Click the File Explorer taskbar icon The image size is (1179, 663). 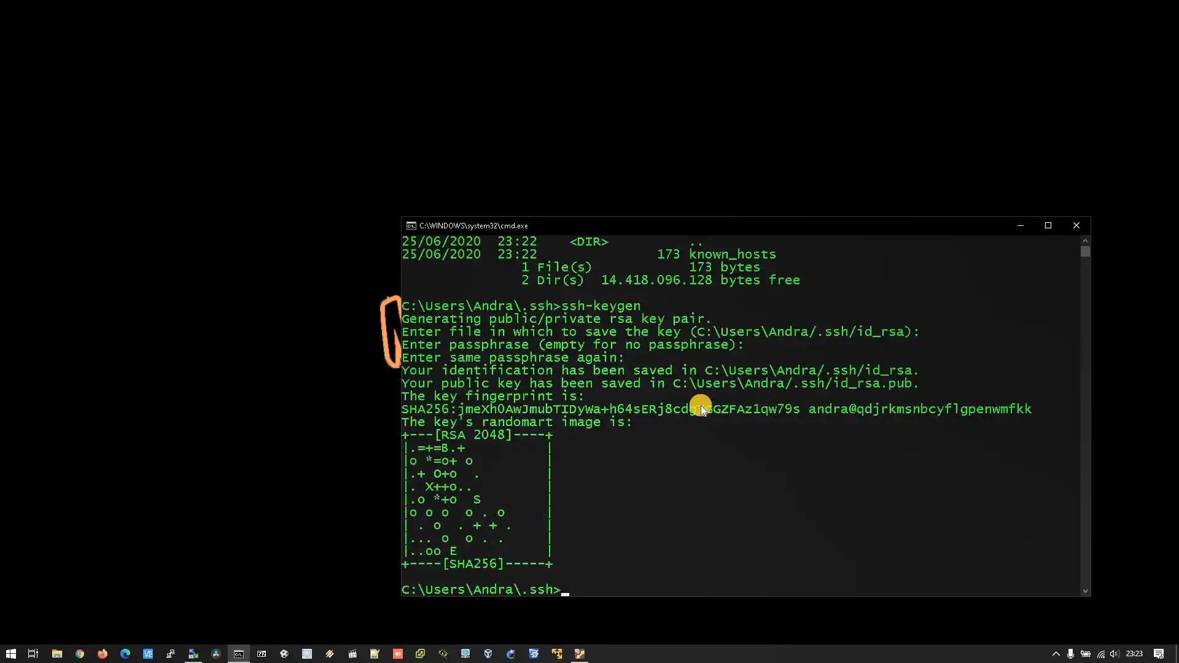56,653
